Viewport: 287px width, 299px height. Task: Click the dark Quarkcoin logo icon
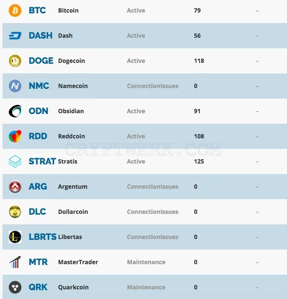point(15,287)
